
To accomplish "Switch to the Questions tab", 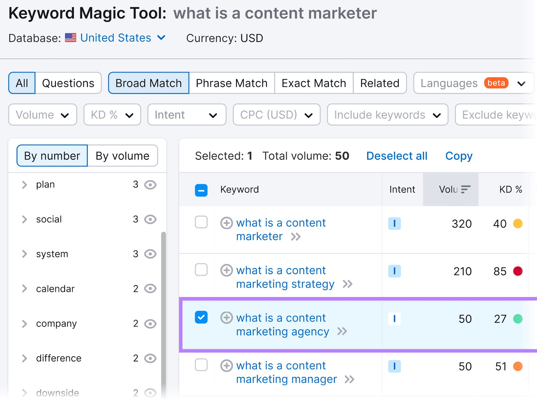I will 68,83.
